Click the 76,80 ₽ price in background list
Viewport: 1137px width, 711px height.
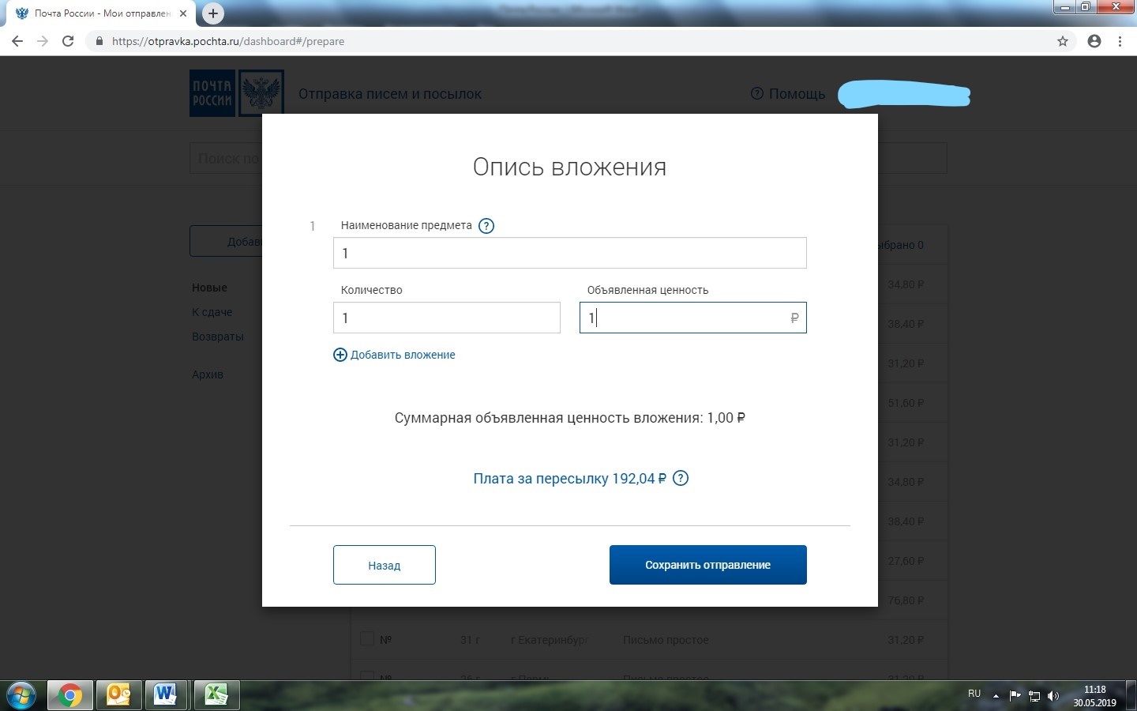[906, 600]
